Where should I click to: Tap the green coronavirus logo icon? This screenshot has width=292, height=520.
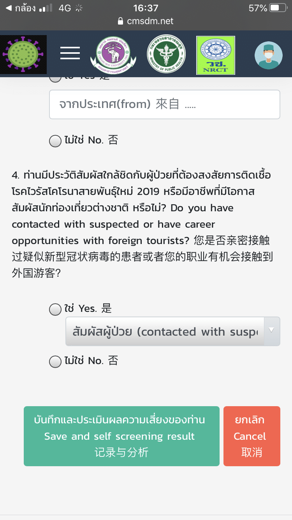(x=23, y=55)
